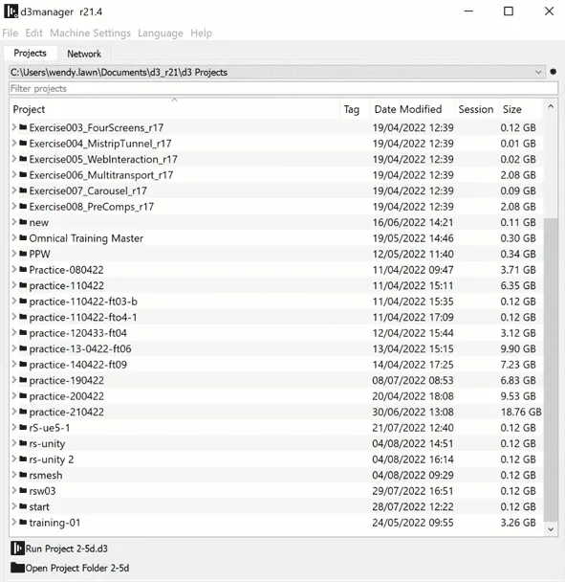Click the folder icon next to Open Project Folder 2-5d
Viewport: 565px width, 582px height.
point(17,568)
